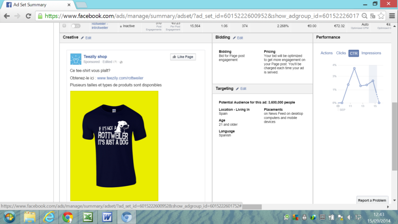Open the Chrome hamburger menu

coord(392,16)
